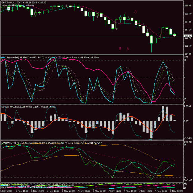Click the 238.70 price axis value

tap(188, 14)
